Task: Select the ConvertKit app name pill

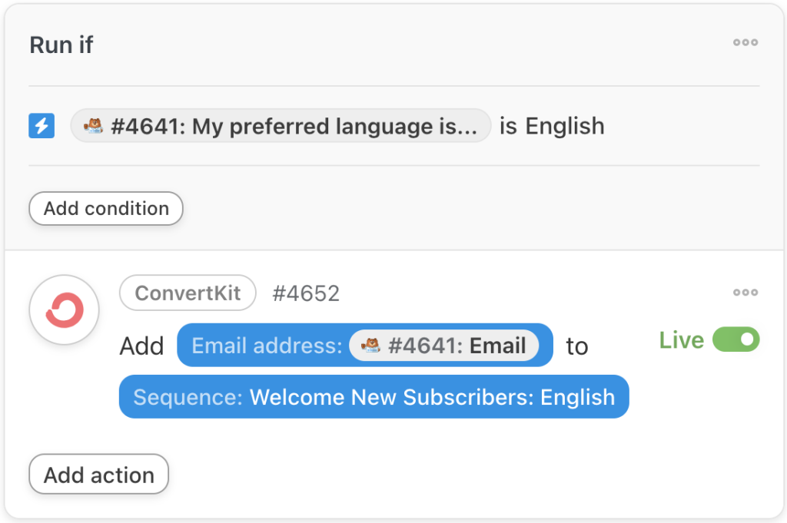Action: pyautogui.click(x=188, y=293)
